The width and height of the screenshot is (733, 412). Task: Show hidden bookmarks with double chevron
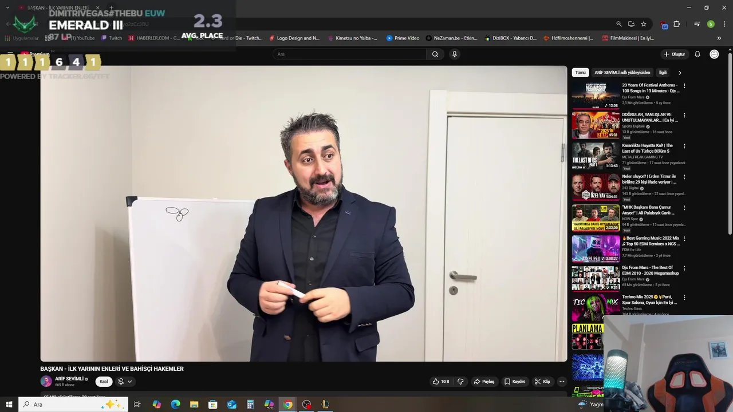pos(719,38)
